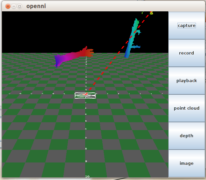The height and width of the screenshot is (180, 206).
Task: Minimize the openni window
Action: point(14,6)
